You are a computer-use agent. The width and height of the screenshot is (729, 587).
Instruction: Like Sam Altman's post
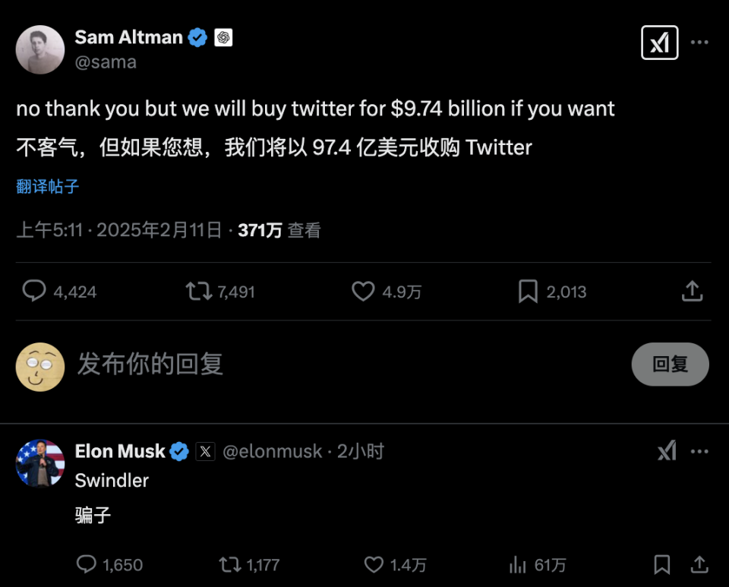[x=363, y=291]
